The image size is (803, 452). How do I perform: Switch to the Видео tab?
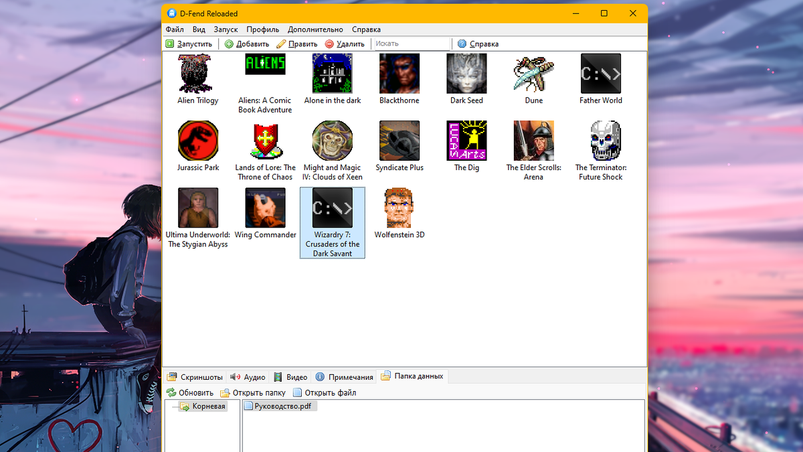click(290, 377)
